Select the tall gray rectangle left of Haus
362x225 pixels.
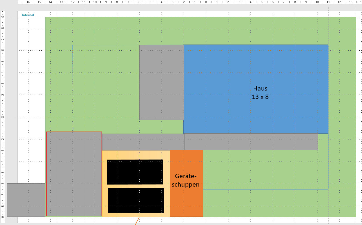(x=162, y=82)
